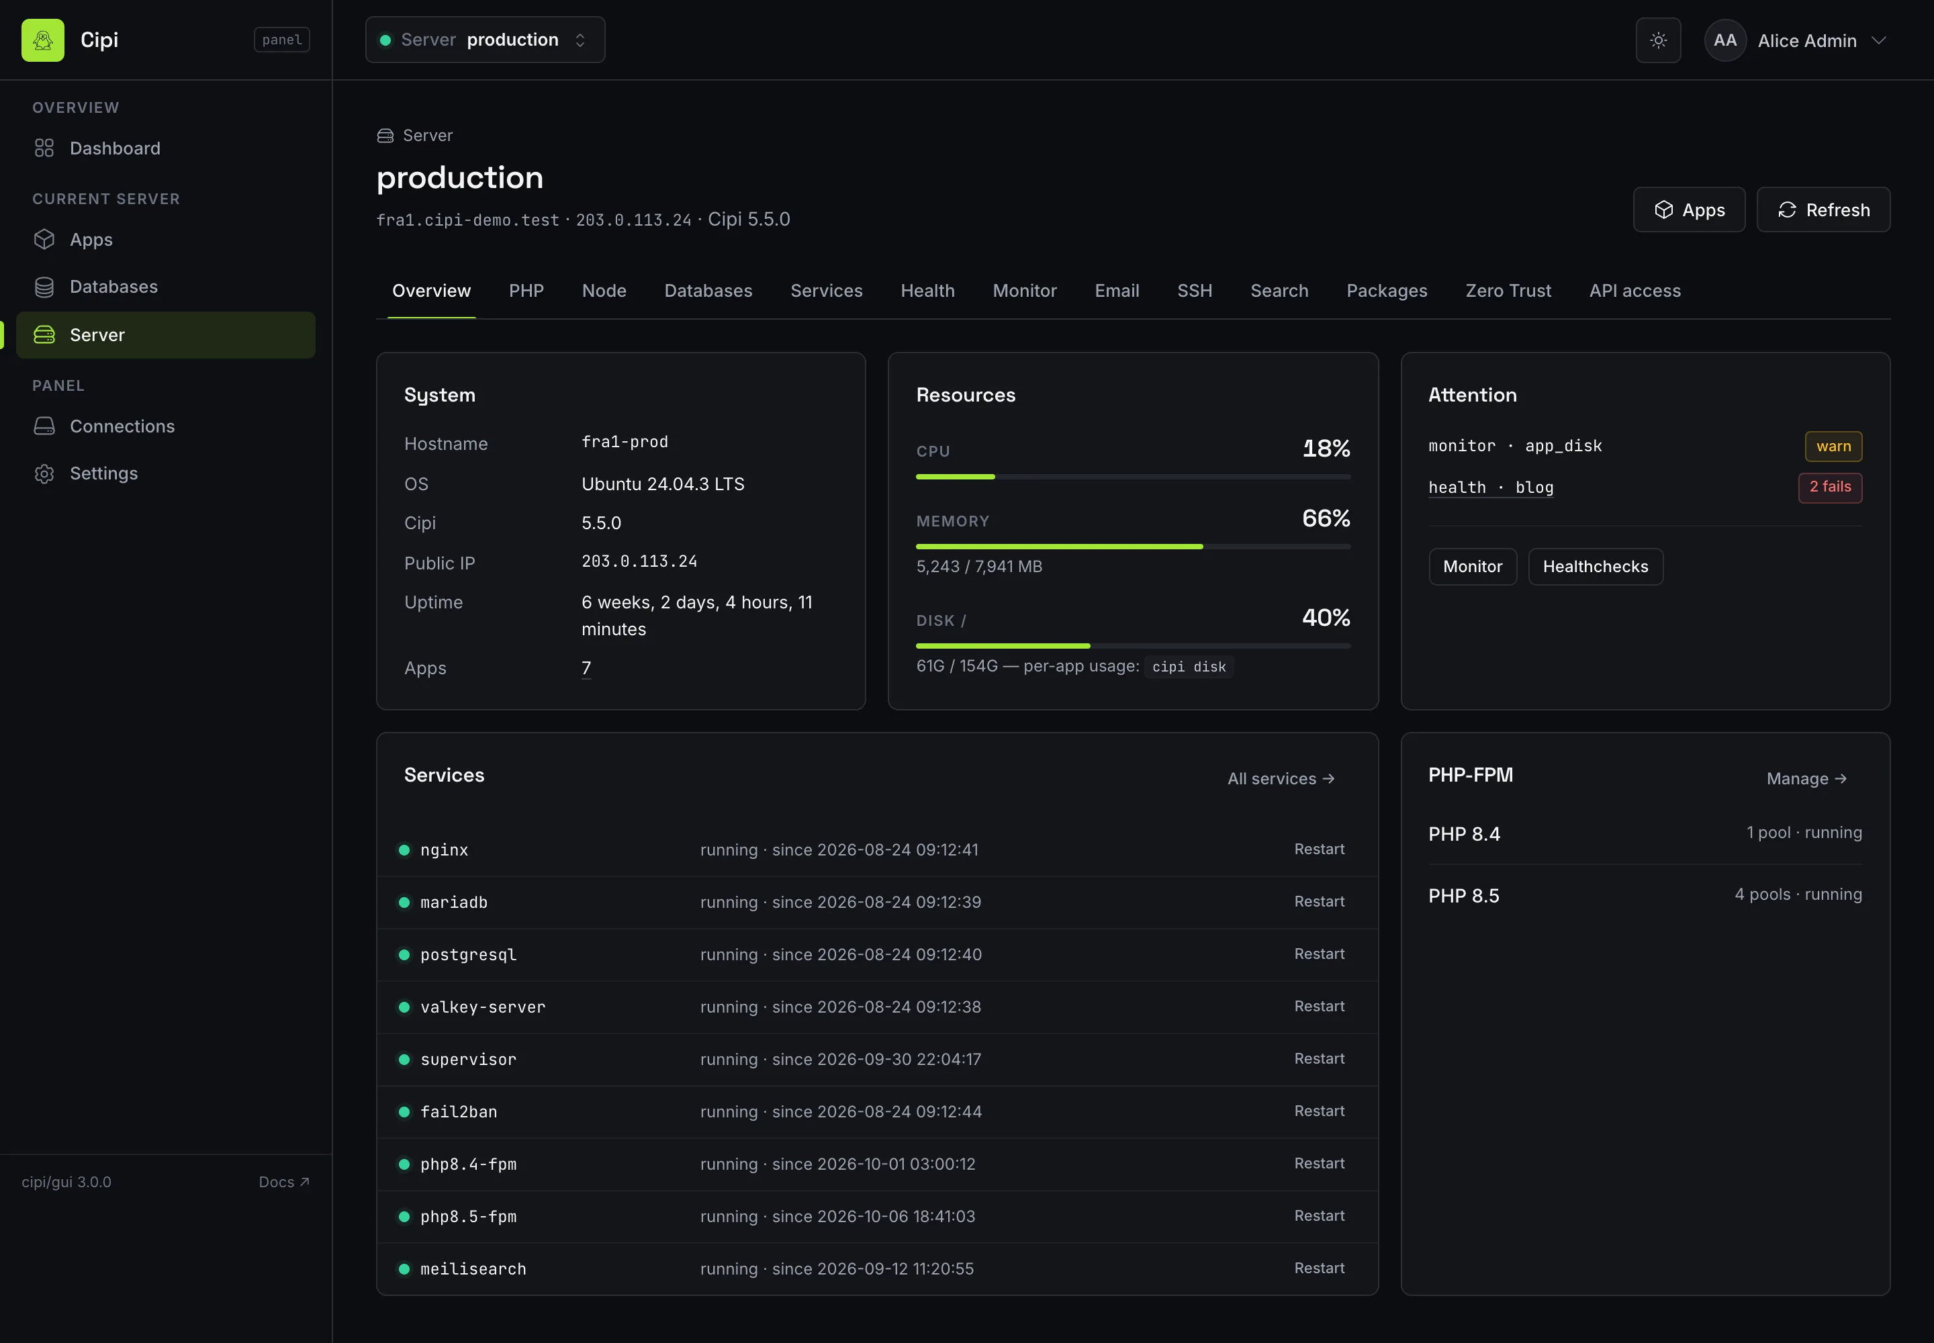Restart the meilisearch service

(1319, 1268)
